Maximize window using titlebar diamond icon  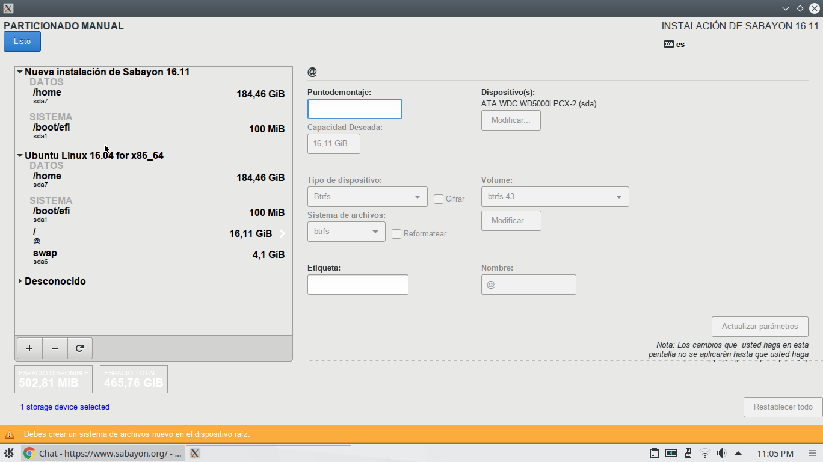[800, 8]
